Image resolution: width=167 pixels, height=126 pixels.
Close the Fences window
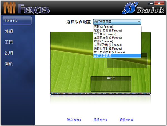point(159,3)
